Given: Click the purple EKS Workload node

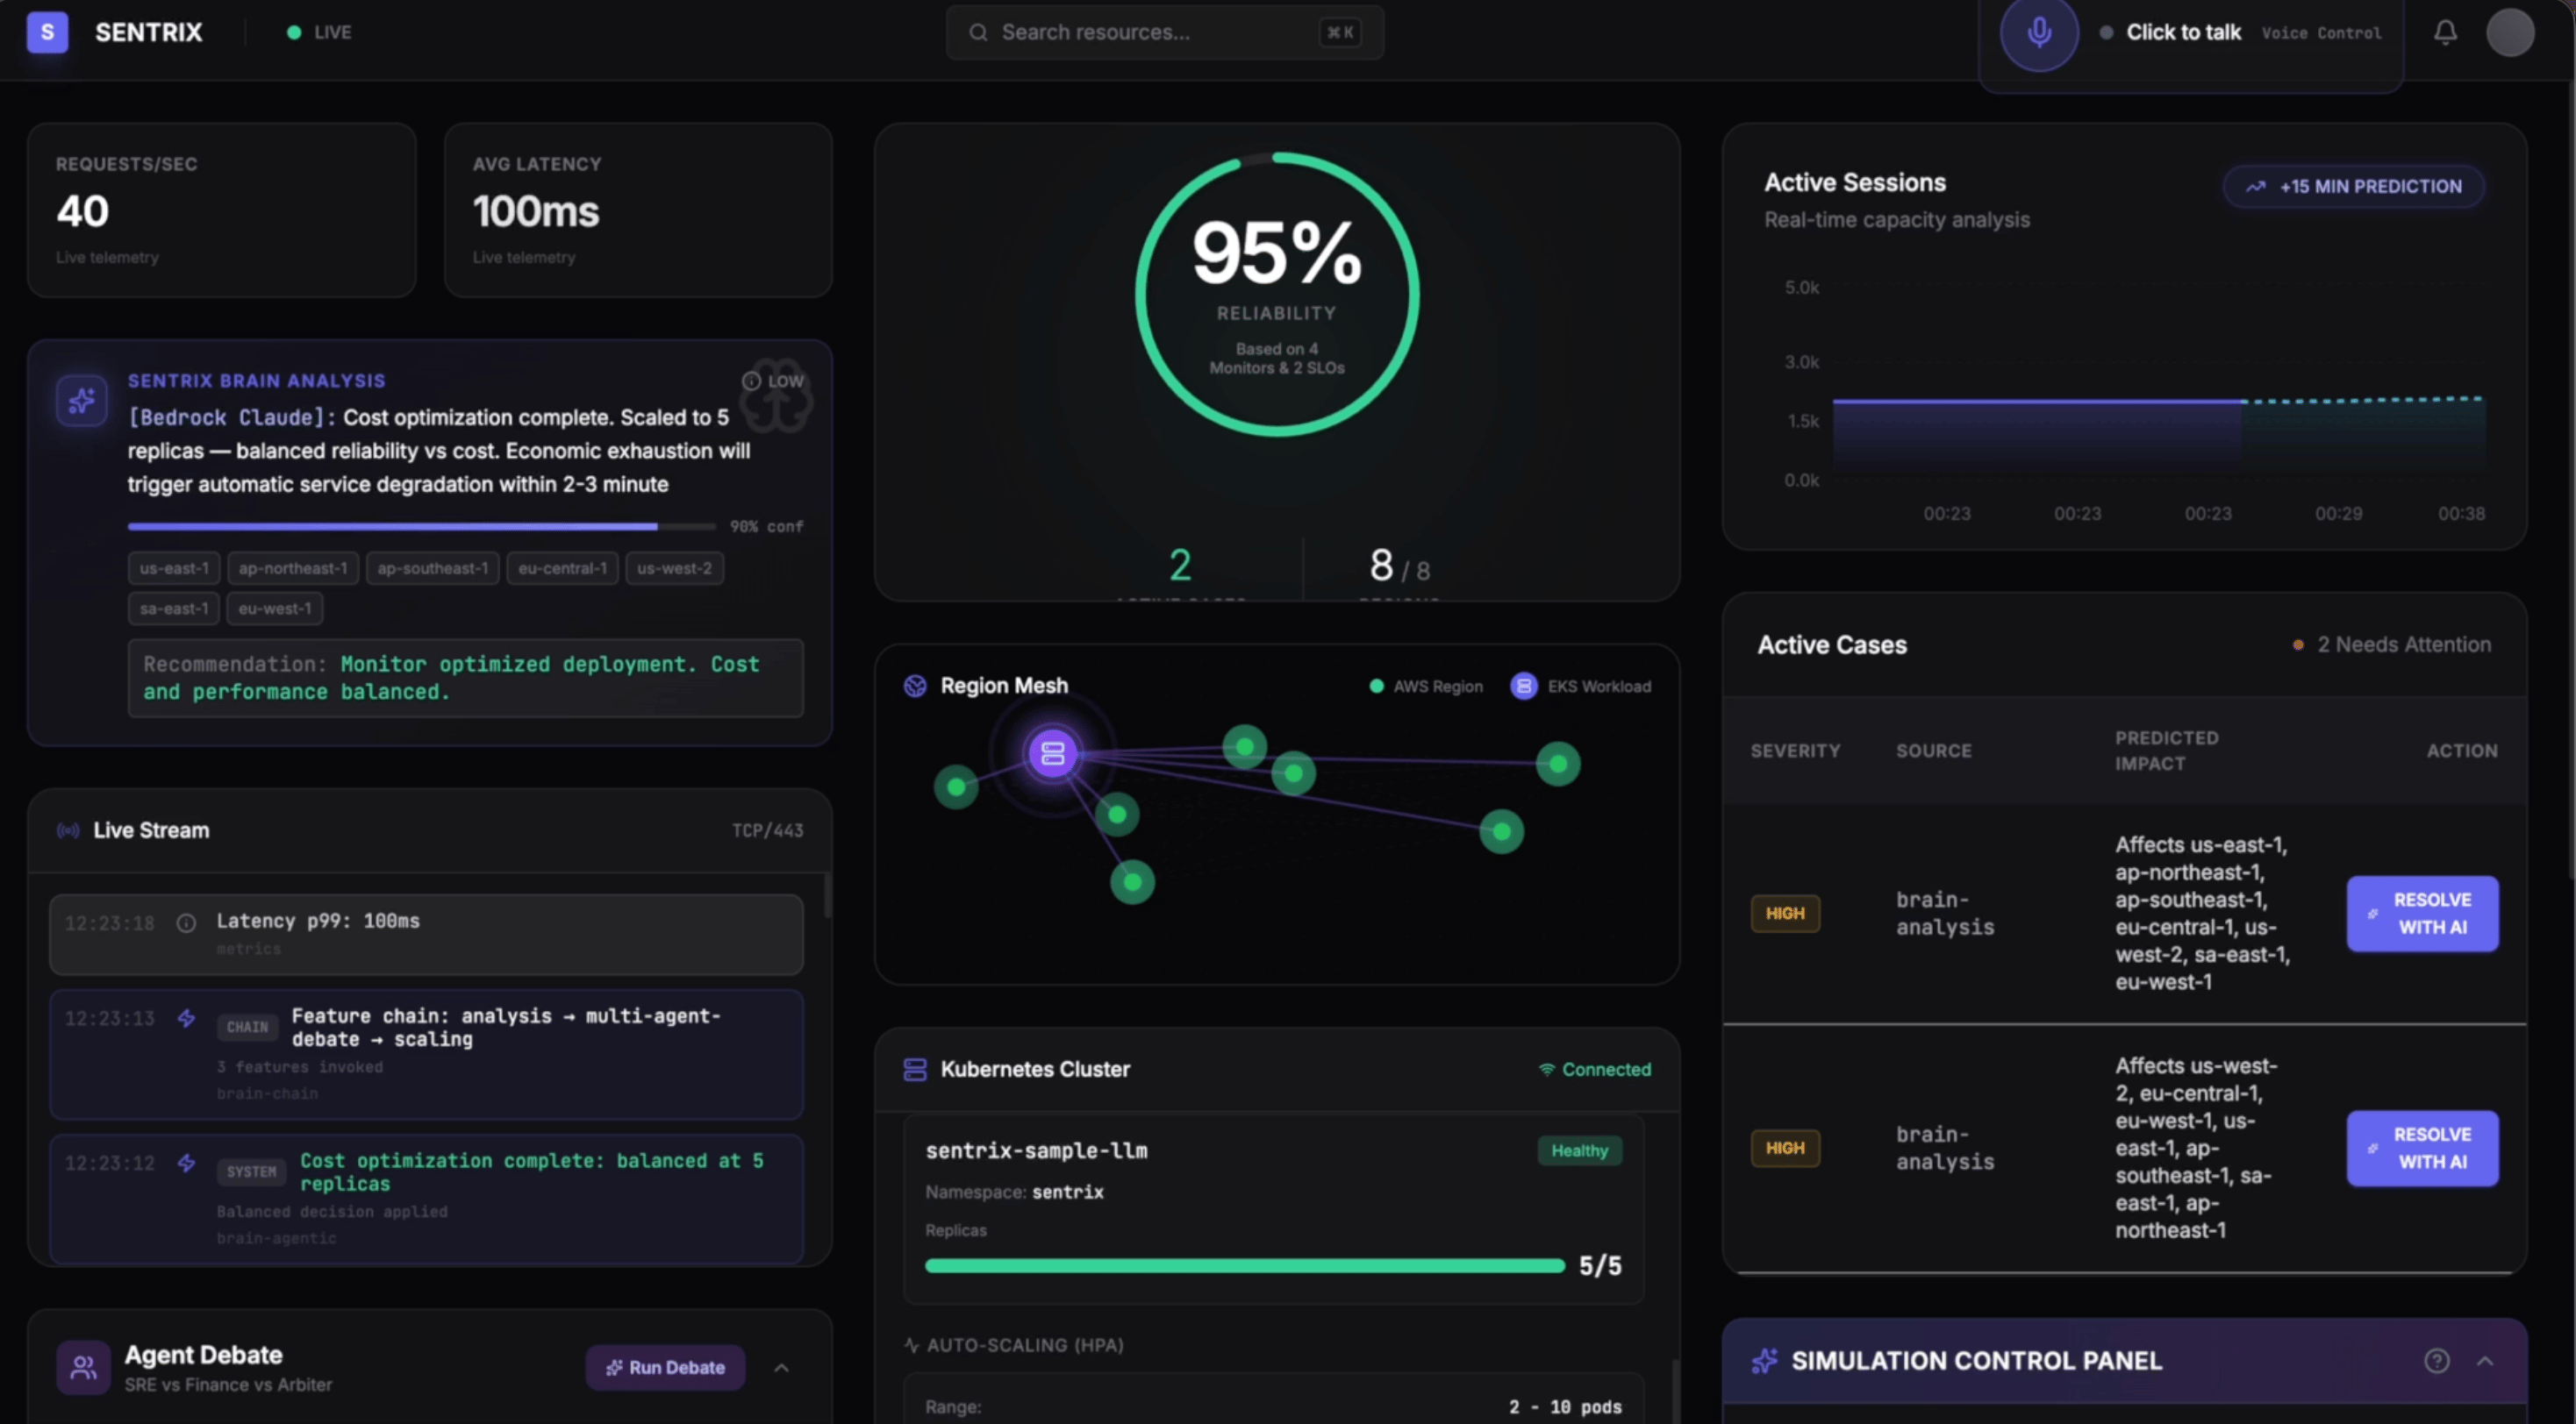Looking at the screenshot, I should (1052, 753).
